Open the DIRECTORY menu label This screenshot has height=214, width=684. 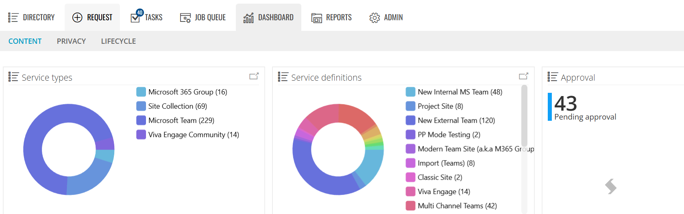click(x=39, y=17)
